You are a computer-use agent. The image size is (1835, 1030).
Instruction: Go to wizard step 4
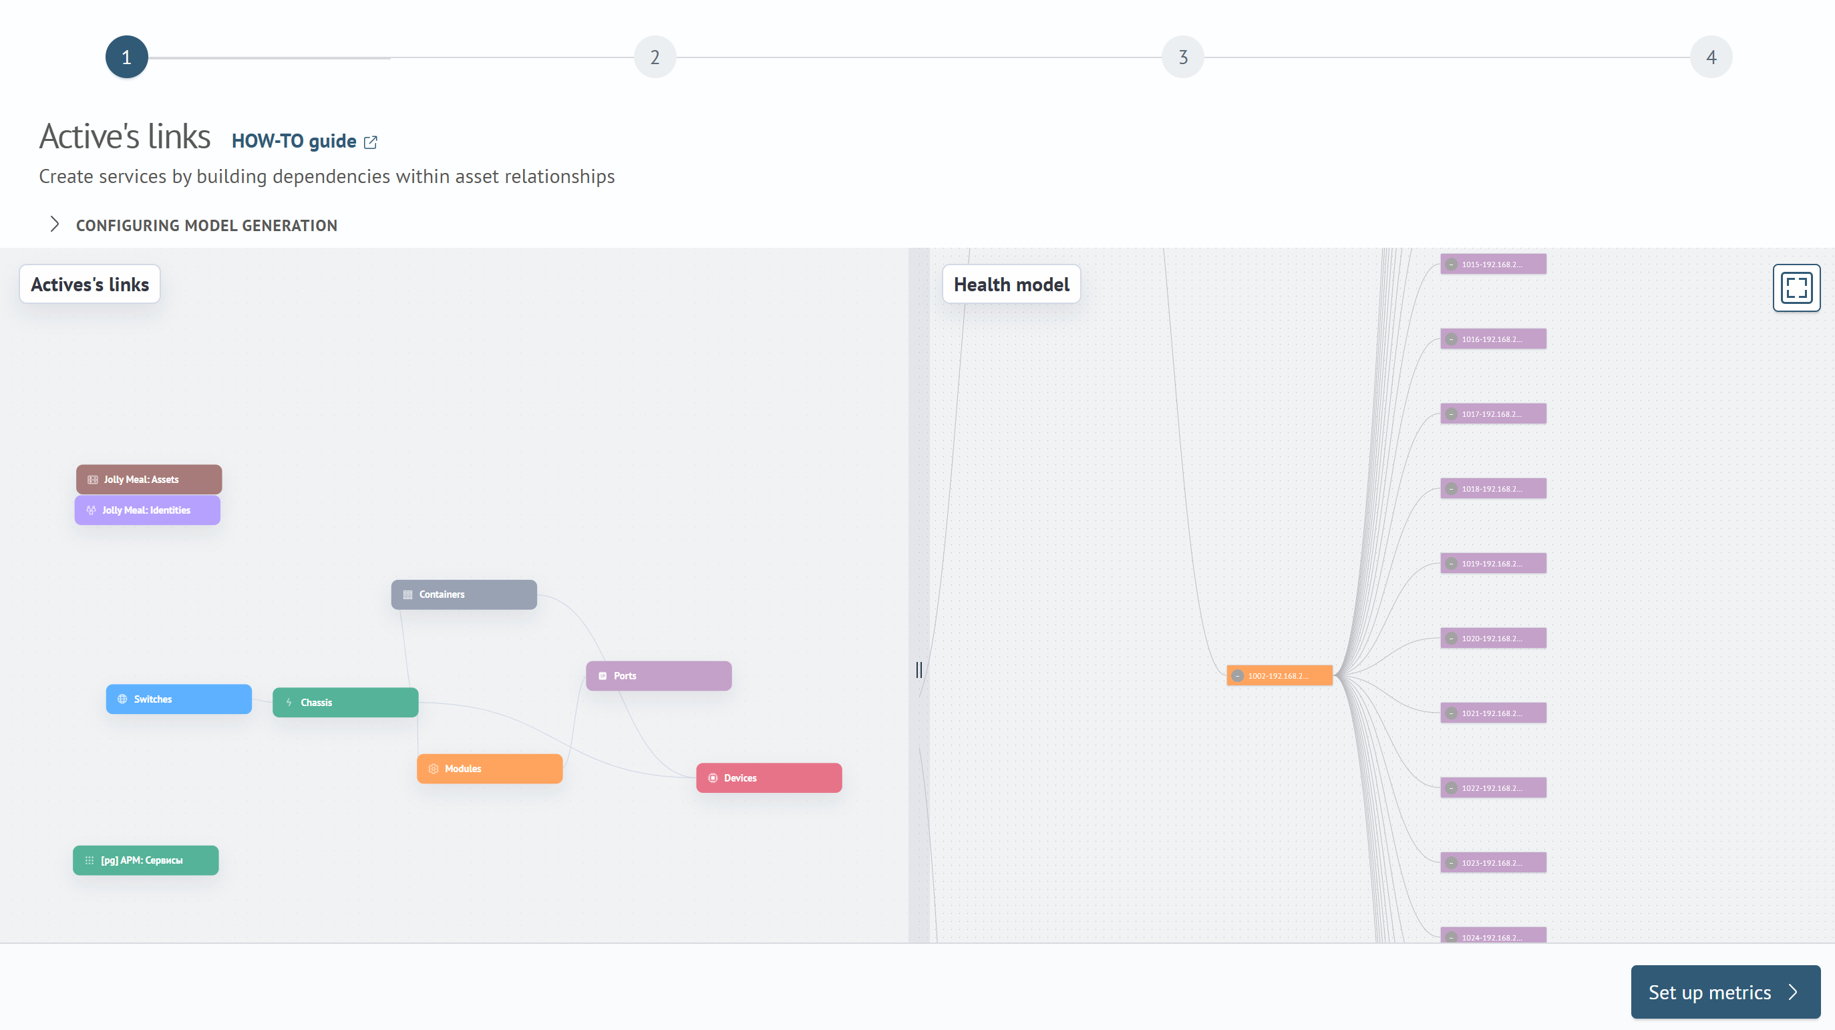click(x=1711, y=57)
